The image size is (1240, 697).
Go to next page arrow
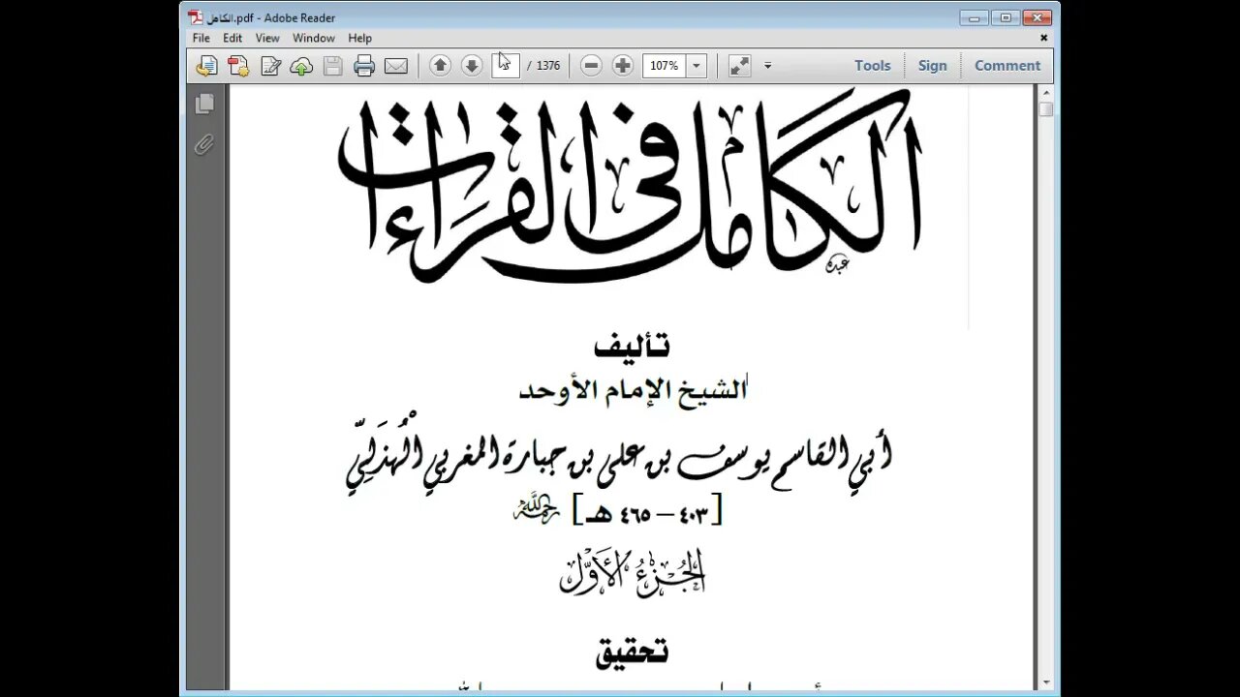pyautogui.click(x=472, y=66)
